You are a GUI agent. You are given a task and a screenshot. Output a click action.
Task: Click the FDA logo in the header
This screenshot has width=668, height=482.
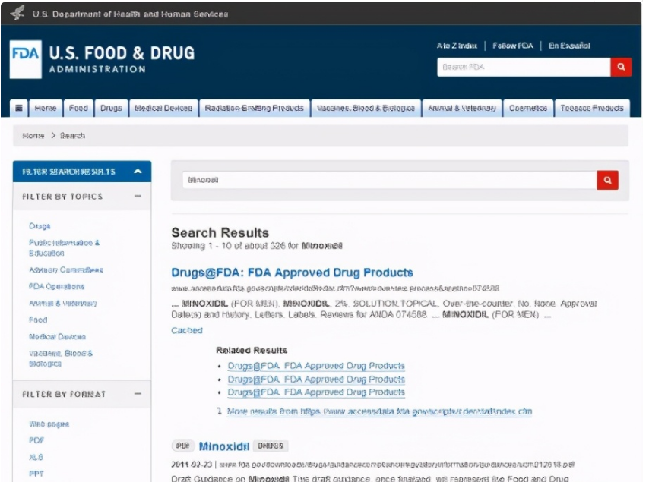(x=26, y=59)
